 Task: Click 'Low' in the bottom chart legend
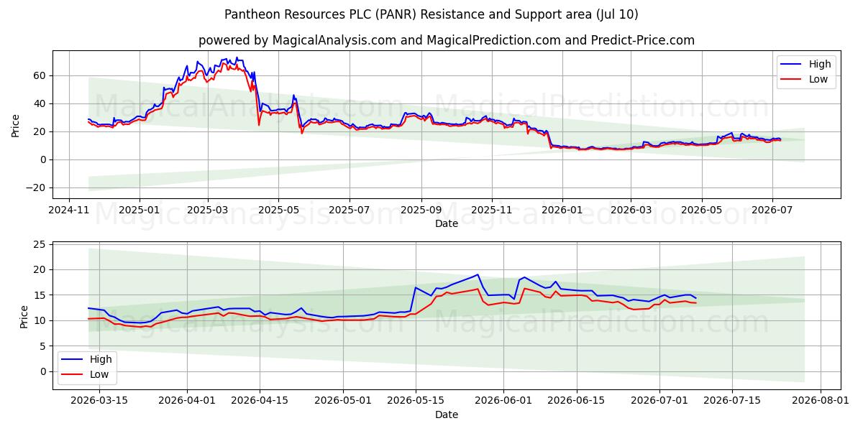click(99, 374)
